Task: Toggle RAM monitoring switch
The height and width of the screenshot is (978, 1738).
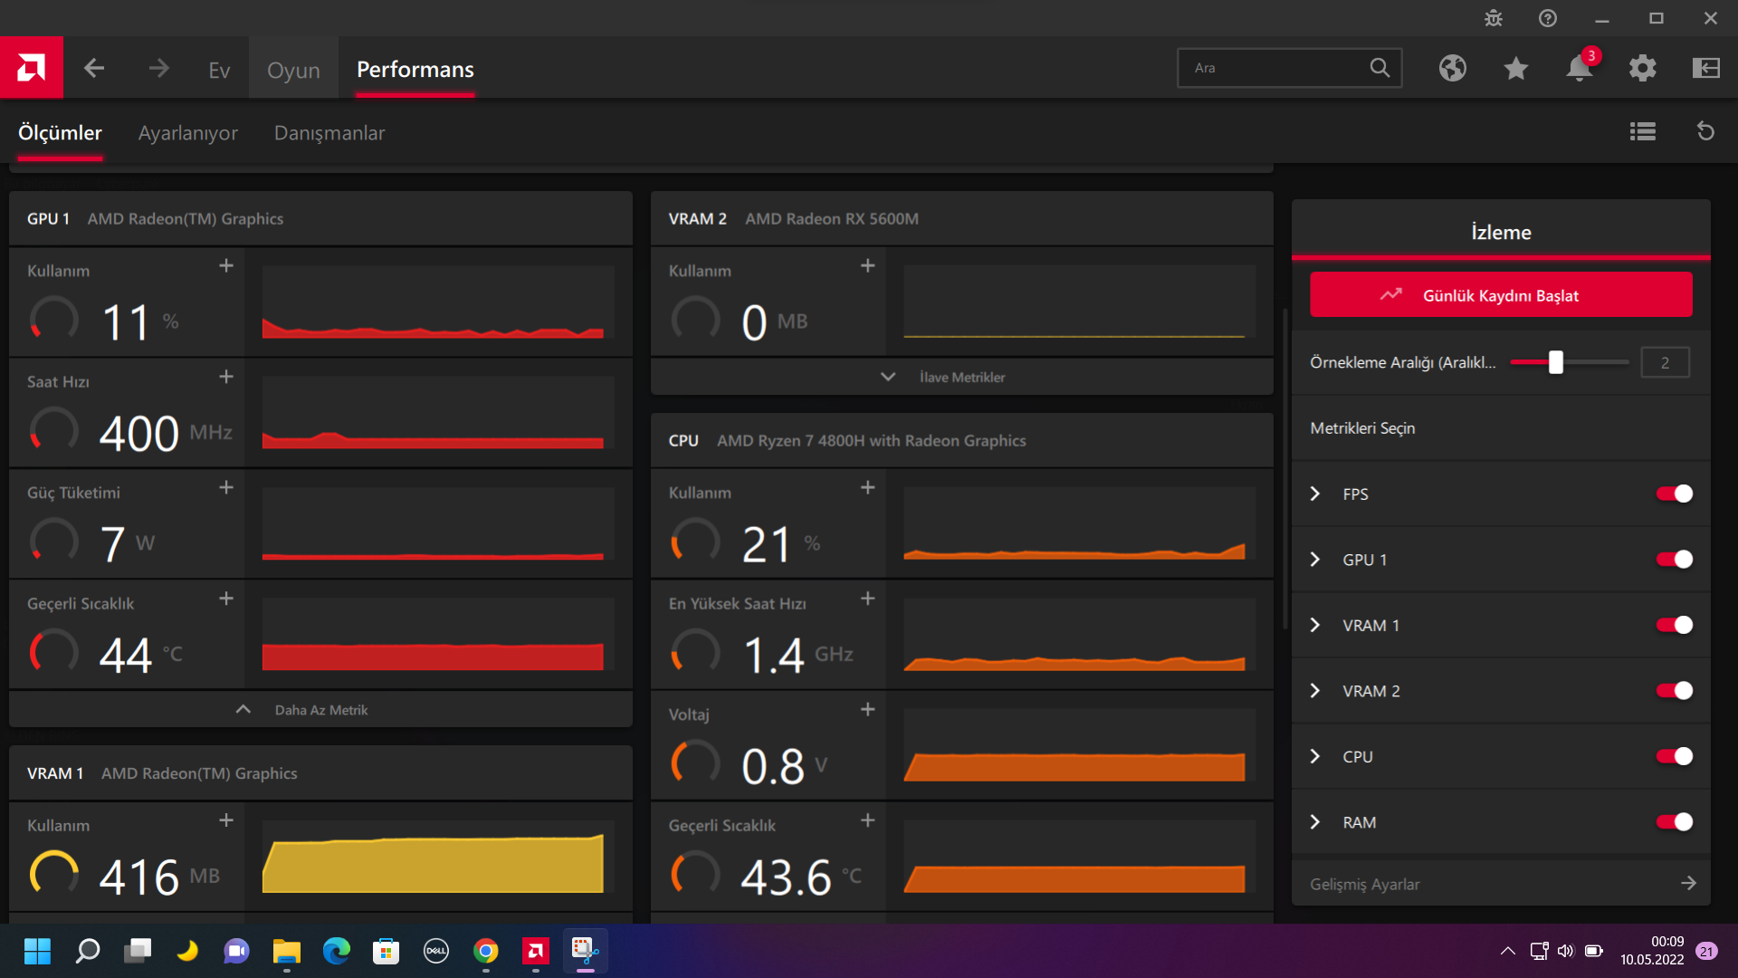Action: point(1674,822)
